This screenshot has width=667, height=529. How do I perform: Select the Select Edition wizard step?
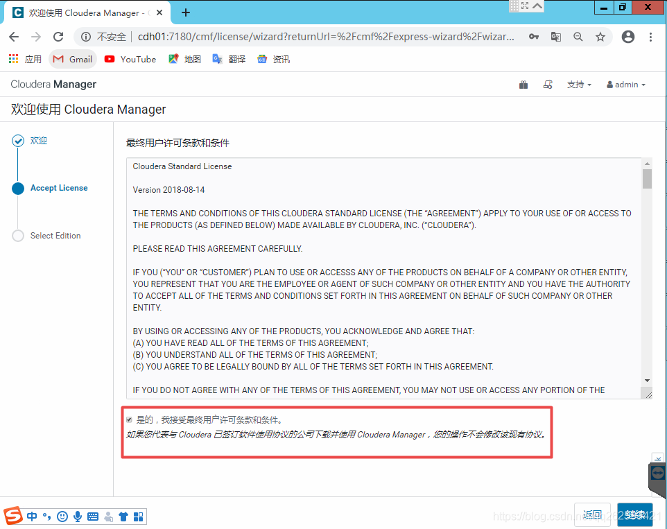coord(46,236)
